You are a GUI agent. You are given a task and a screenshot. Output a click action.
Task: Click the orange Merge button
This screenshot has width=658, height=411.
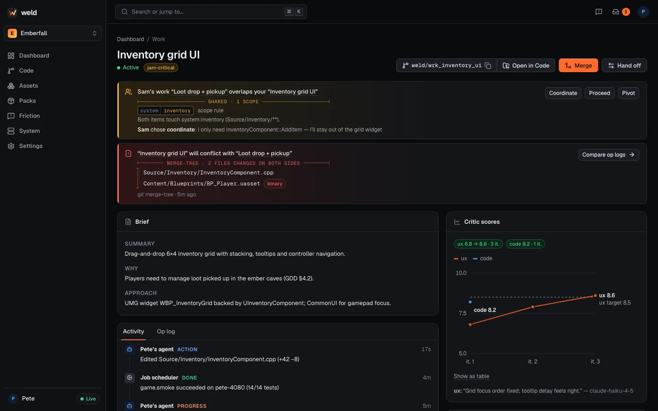point(578,66)
